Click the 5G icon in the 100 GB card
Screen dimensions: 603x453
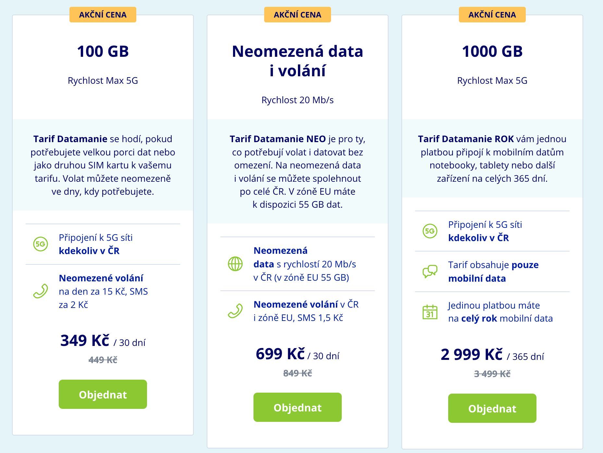tap(40, 244)
